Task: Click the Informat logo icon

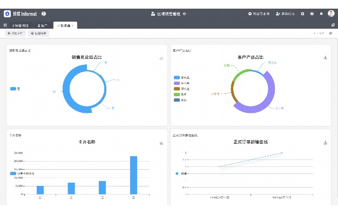Action: [x=8, y=14]
